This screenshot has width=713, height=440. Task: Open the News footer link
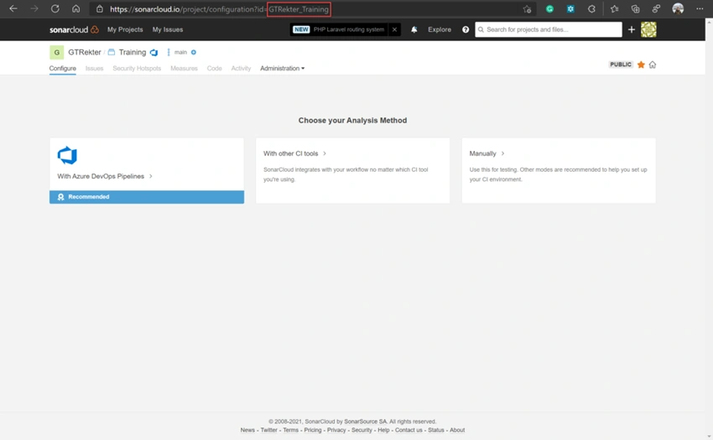pos(247,430)
